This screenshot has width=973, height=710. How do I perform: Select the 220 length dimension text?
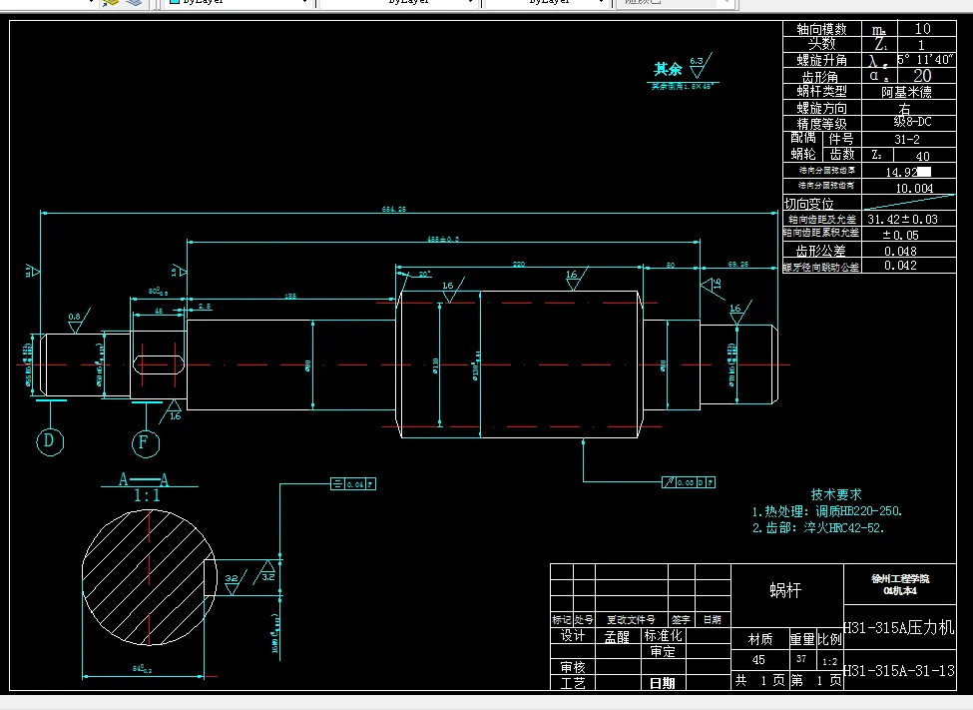coord(519,264)
